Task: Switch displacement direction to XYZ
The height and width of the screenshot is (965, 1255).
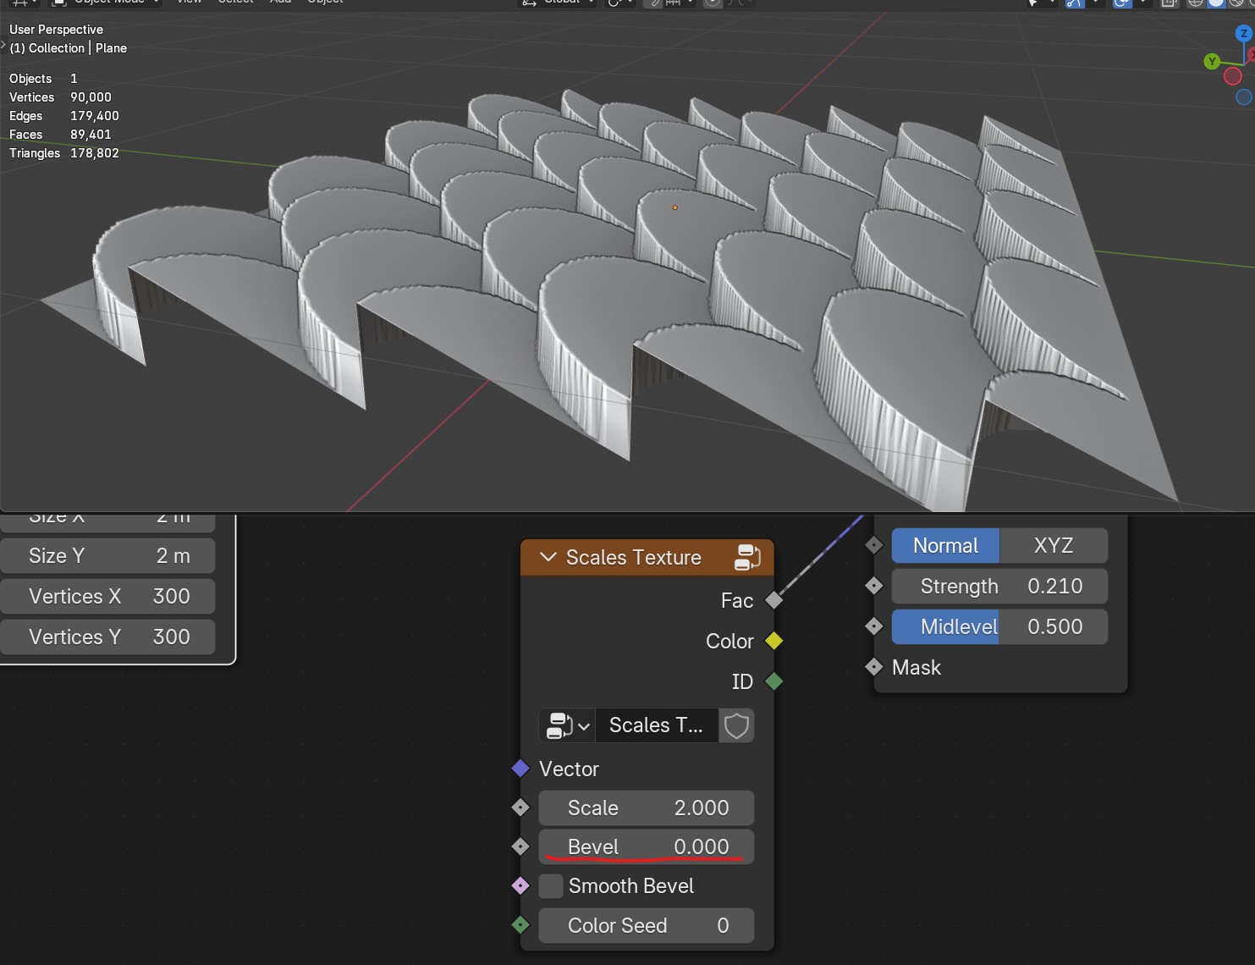Action: (1054, 546)
